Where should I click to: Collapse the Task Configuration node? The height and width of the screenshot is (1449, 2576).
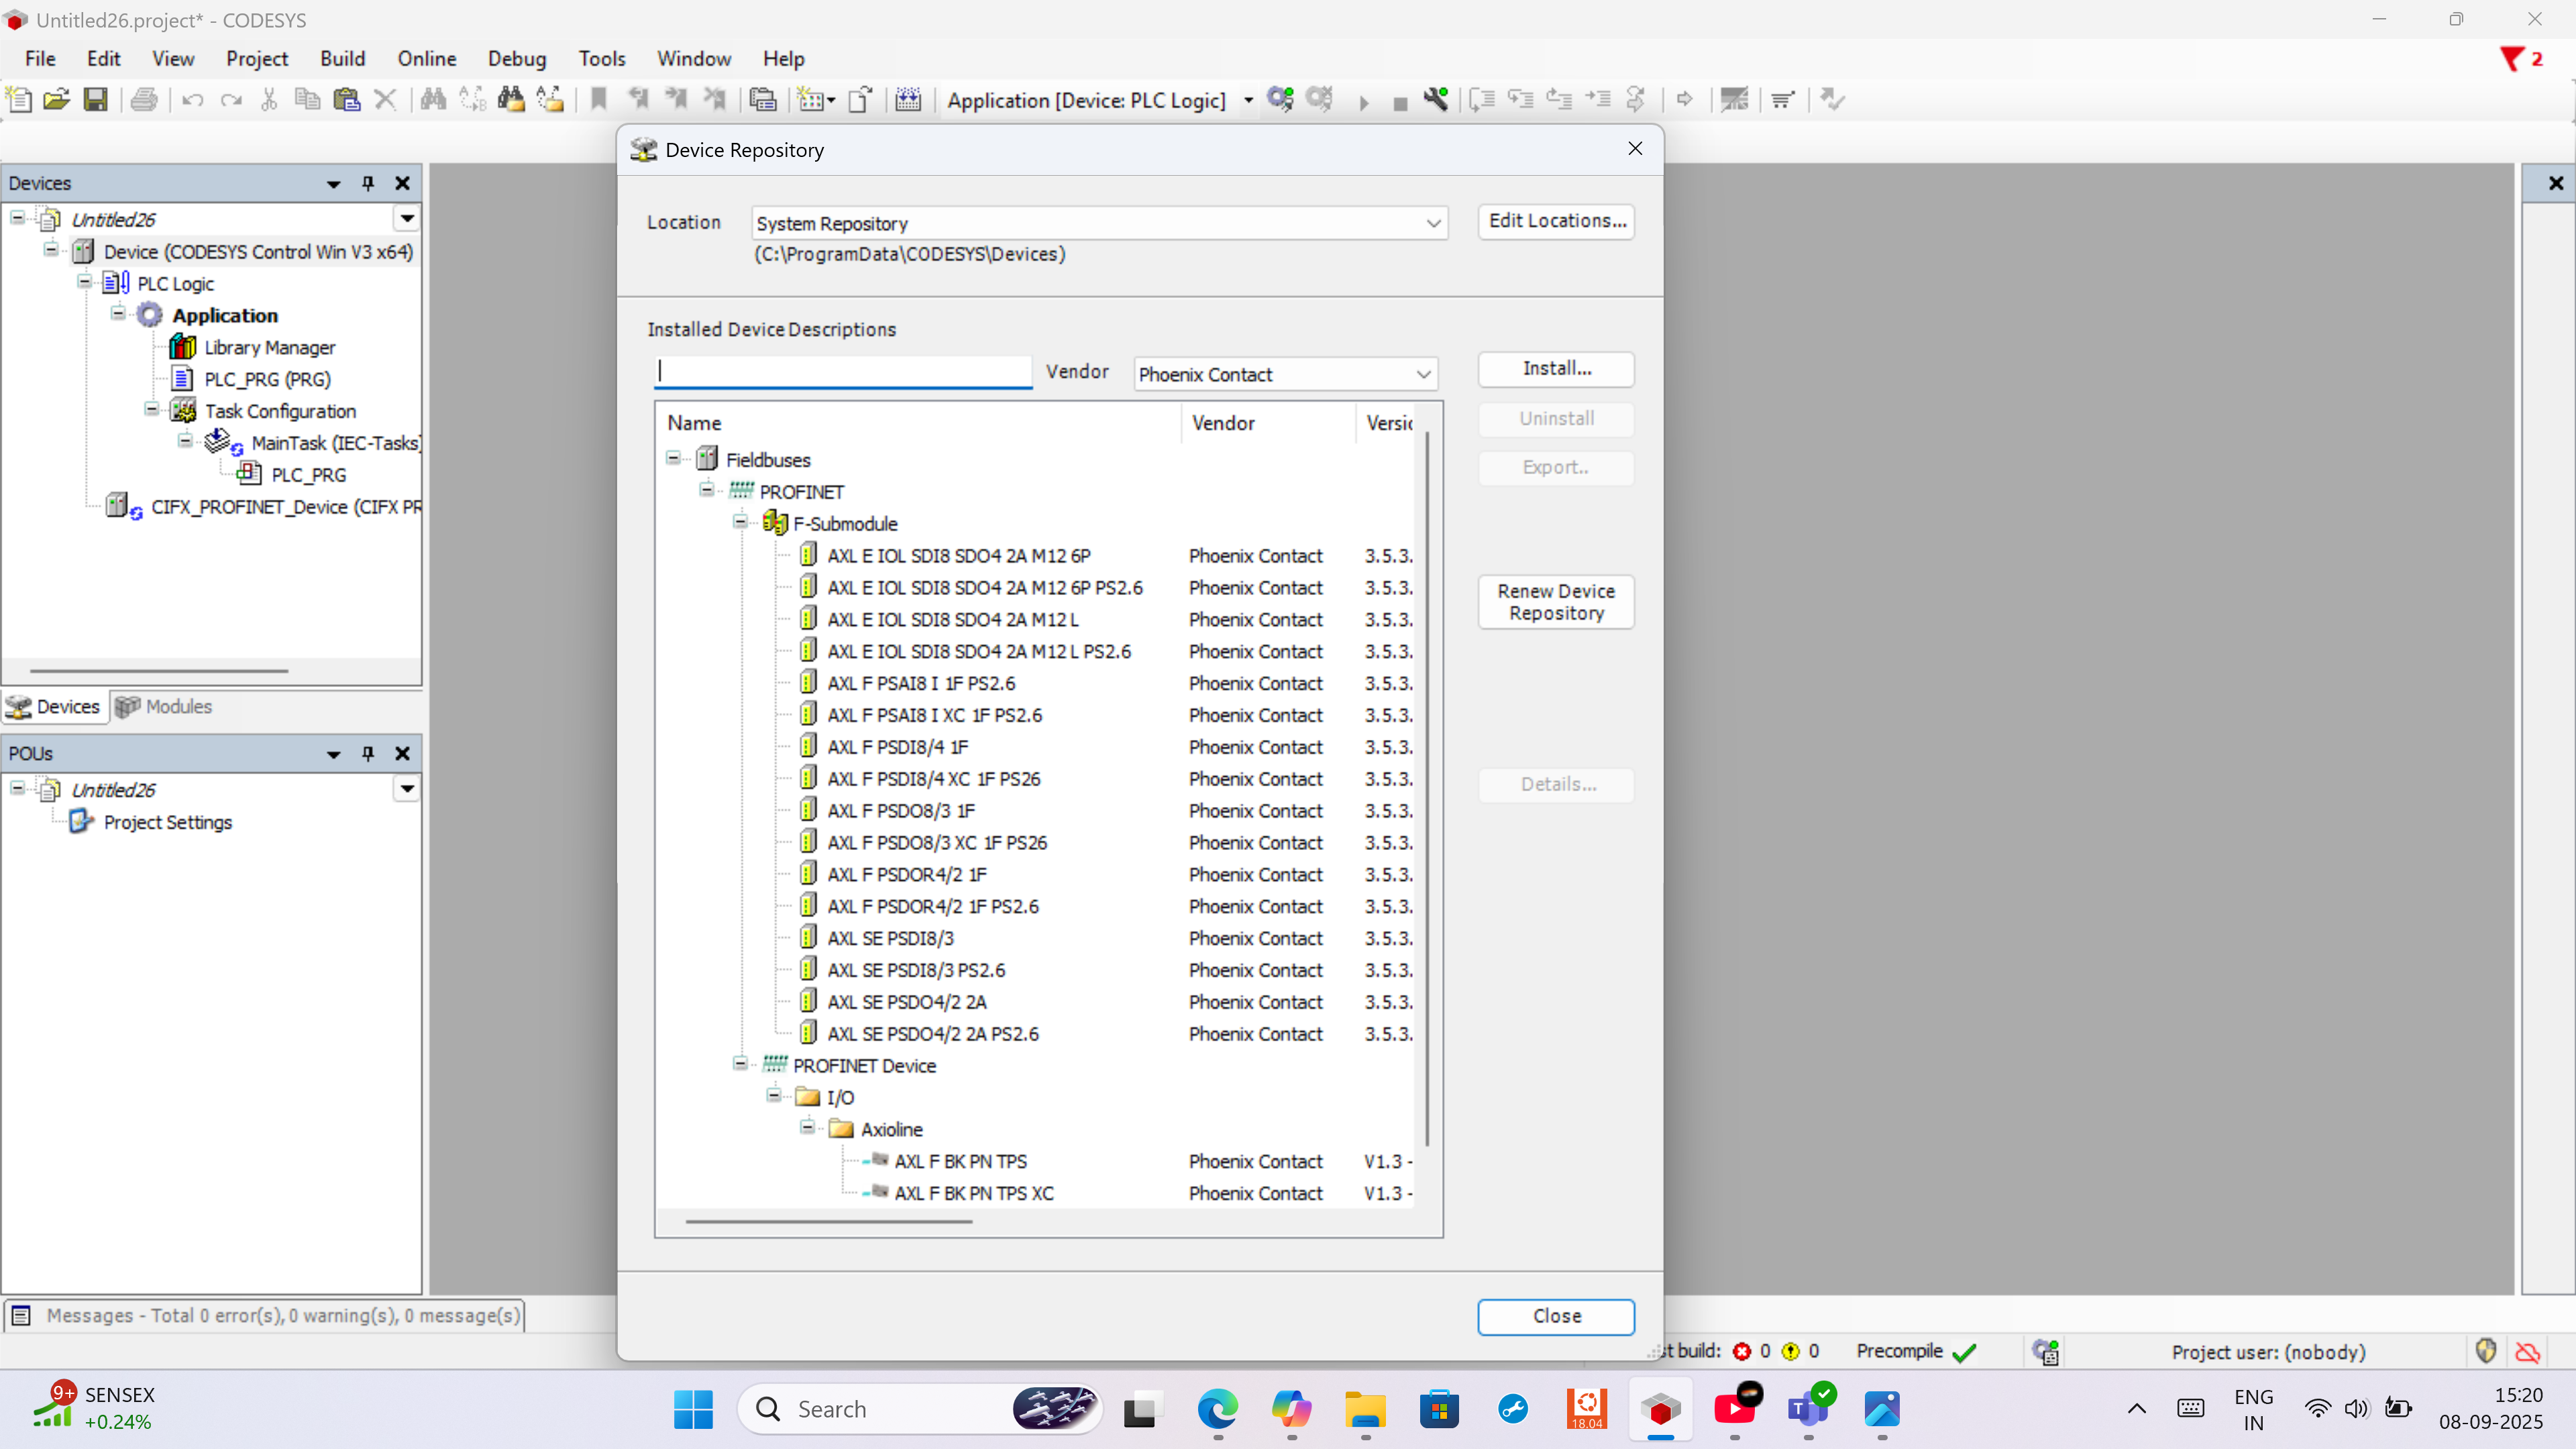tap(151, 410)
